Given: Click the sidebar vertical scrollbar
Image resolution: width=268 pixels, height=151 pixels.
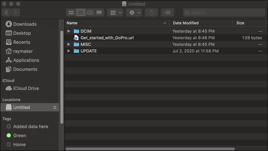Looking at the screenshot, I should pyautogui.click(x=62, y=77).
